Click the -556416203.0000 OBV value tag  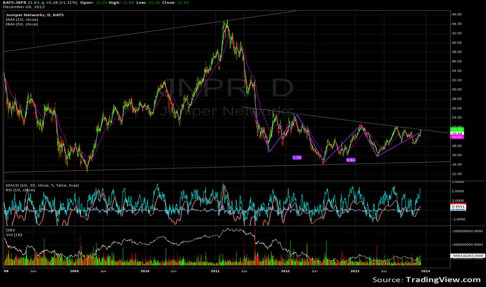467,256
